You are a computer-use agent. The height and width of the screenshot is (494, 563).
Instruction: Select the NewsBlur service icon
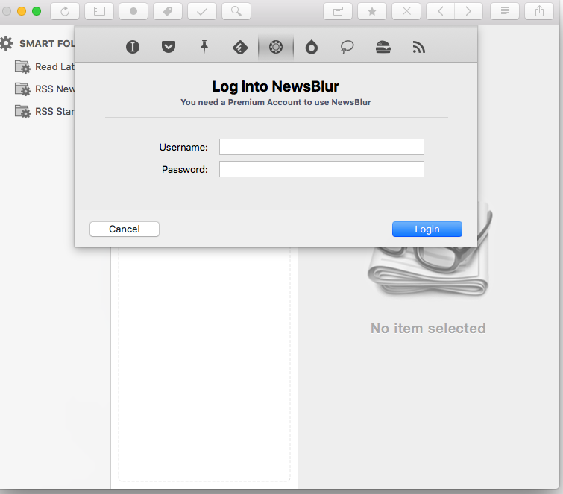coord(276,47)
